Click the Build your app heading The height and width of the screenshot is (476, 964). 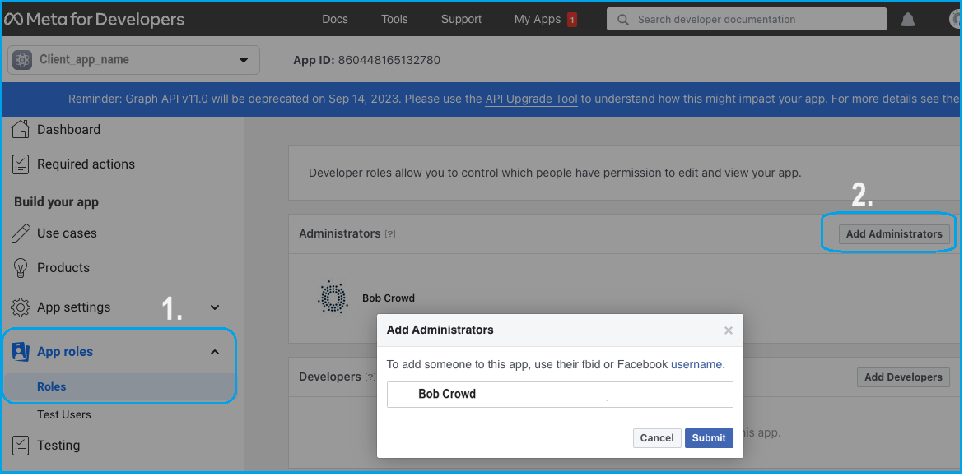click(57, 202)
